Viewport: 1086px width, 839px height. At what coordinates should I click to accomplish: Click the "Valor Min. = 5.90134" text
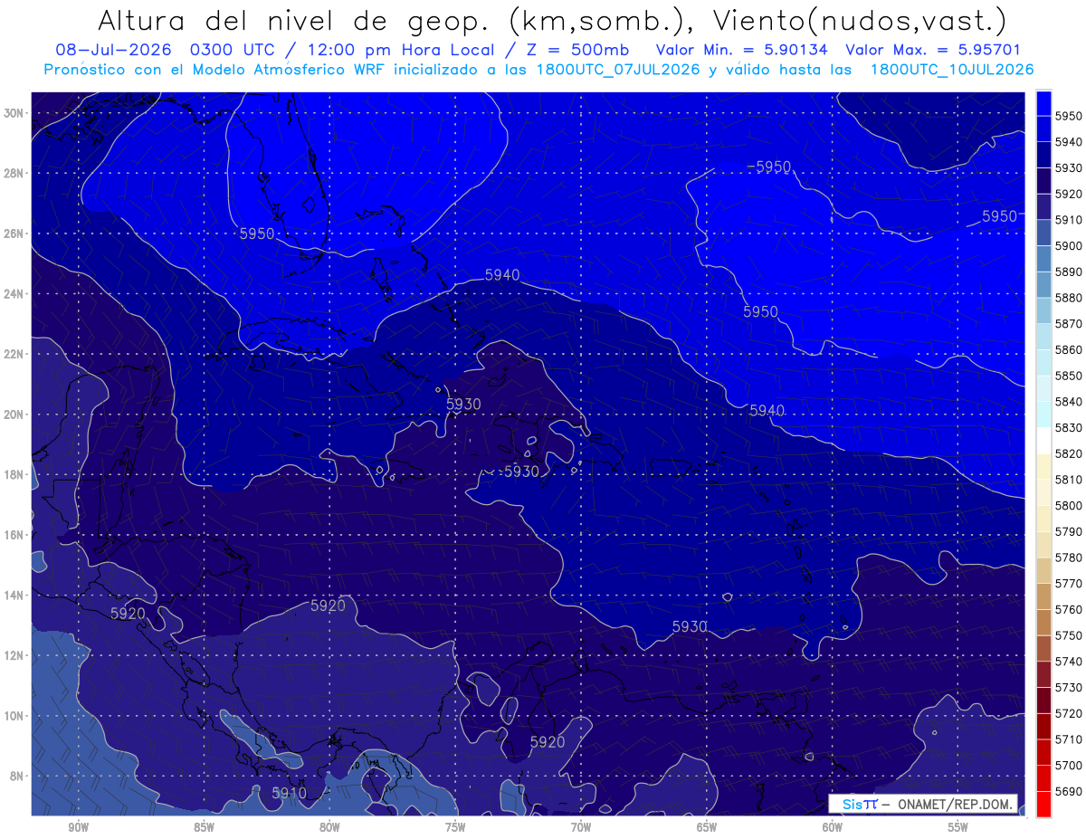[x=741, y=51]
